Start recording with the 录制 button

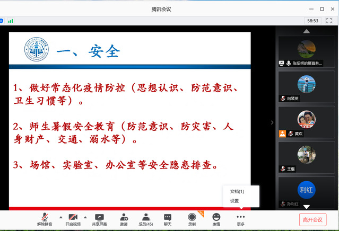coord(192,219)
